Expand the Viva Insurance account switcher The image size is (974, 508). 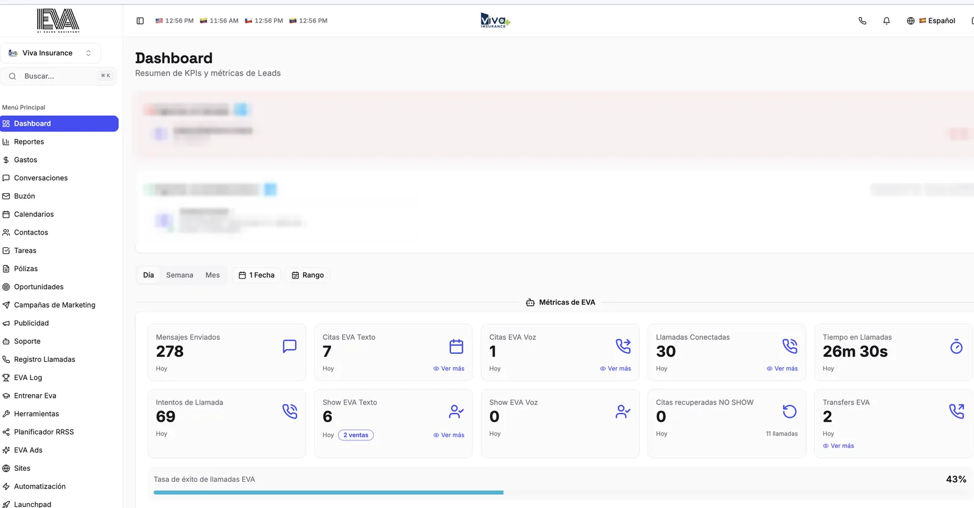51,53
